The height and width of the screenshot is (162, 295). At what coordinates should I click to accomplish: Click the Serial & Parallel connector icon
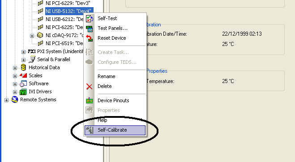click(32, 59)
